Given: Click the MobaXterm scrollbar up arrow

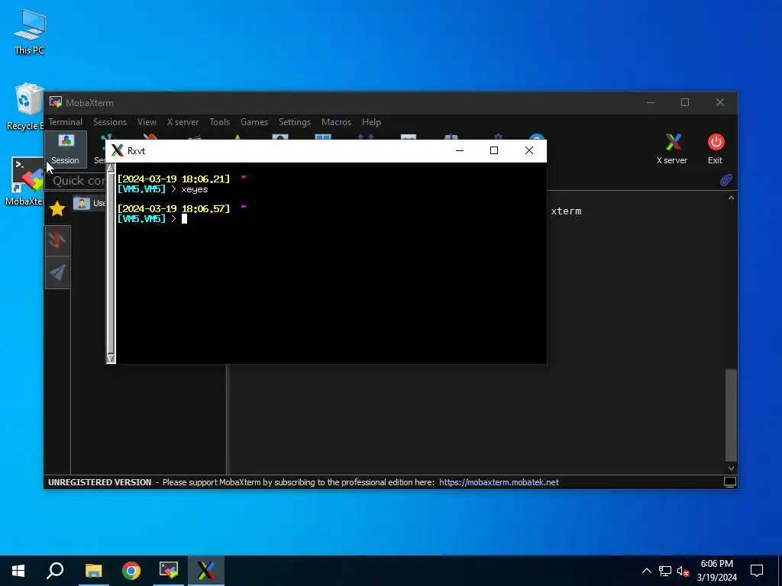Looking at the screenshot, I should point(731,198).
